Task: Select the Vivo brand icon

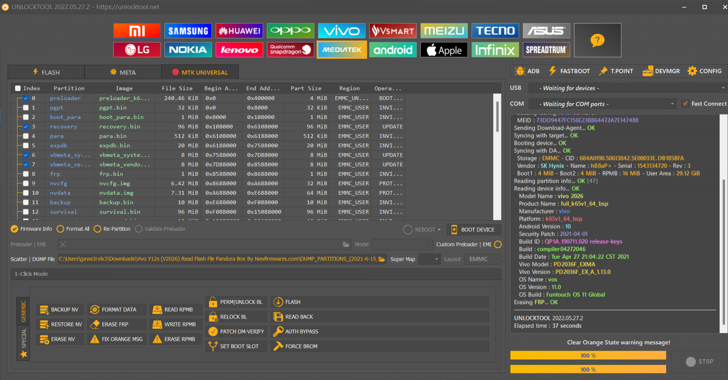Action: (342, 31)
